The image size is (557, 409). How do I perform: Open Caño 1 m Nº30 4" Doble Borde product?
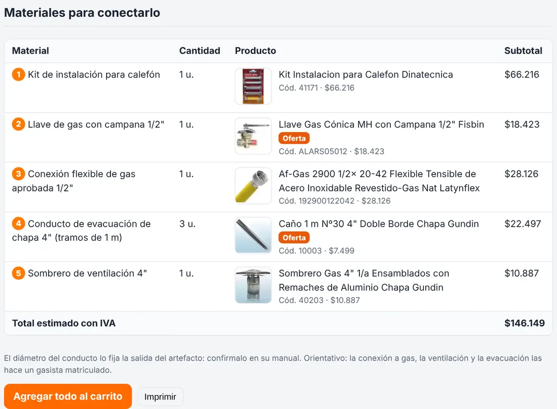click(x=379, y=224)
